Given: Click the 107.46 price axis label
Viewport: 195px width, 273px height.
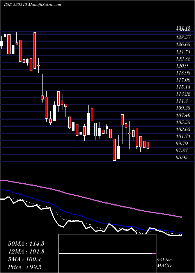Looking at the screenshot, I should pos(183,115).
